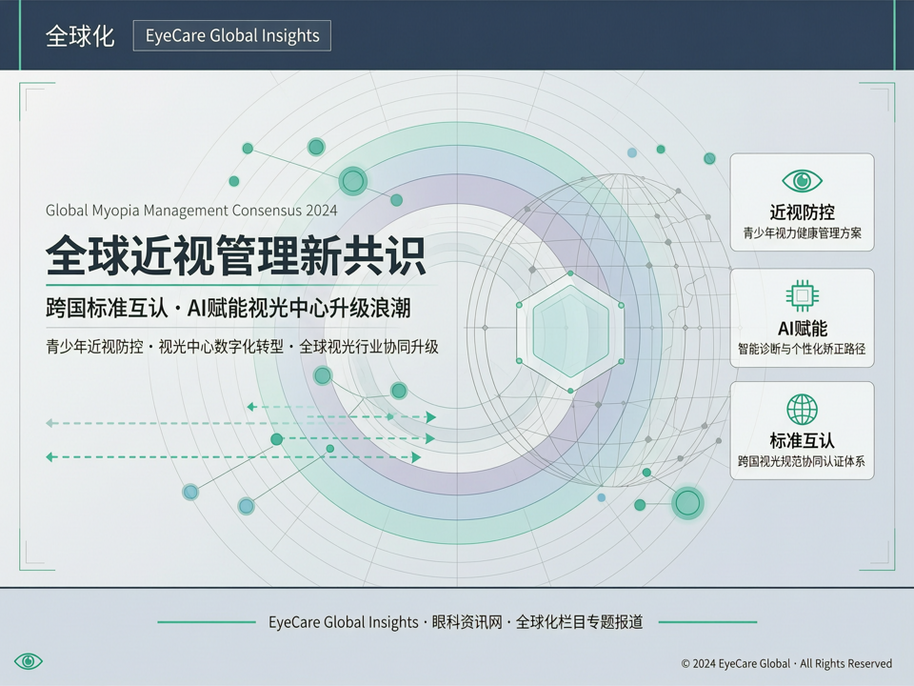
Task: Open the 标准互认 card title
Action: pos(802,440)
